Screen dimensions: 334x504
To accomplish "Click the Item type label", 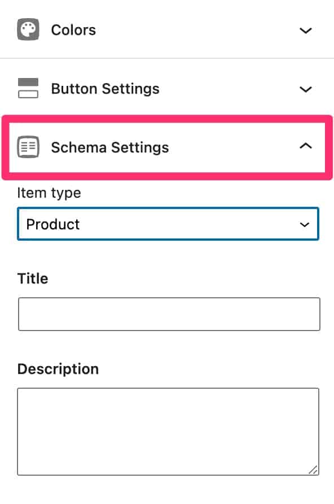I will point(49,193).
